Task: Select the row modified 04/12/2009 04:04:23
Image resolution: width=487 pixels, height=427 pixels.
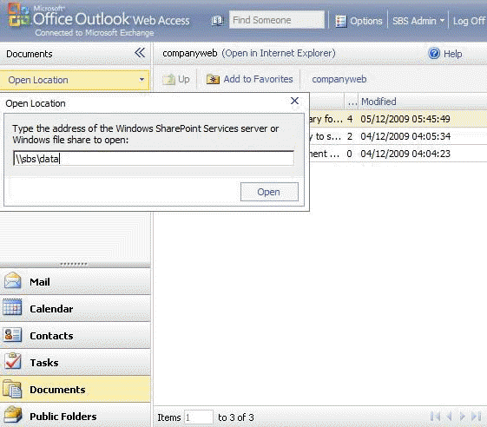Action: point(398,154)
